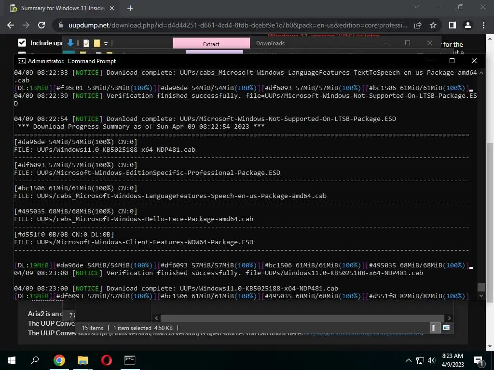
Task: Click webpage scrollbar down arrow
Action: coord(490,346)
